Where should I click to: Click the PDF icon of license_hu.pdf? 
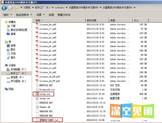pos(37,24)
